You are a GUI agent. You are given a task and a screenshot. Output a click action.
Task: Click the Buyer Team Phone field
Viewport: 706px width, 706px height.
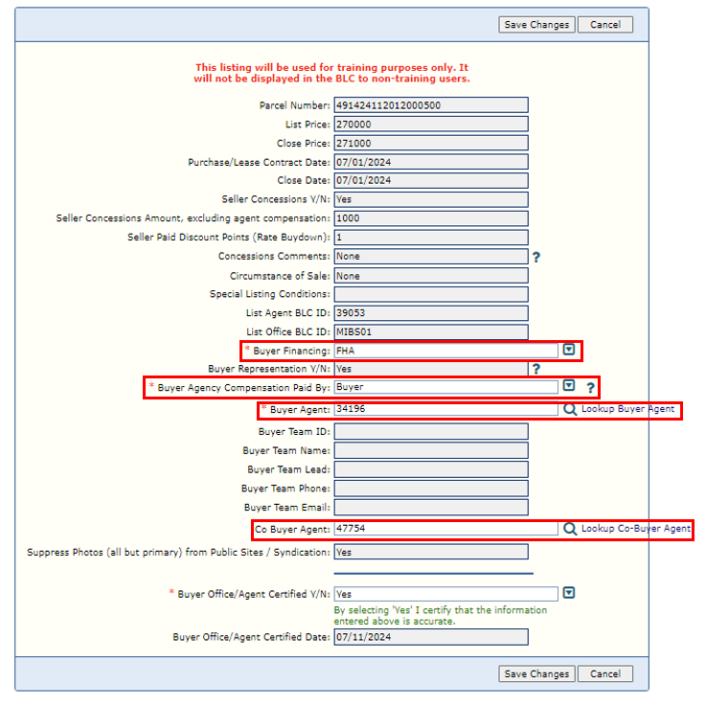click(x=431, y=489)
